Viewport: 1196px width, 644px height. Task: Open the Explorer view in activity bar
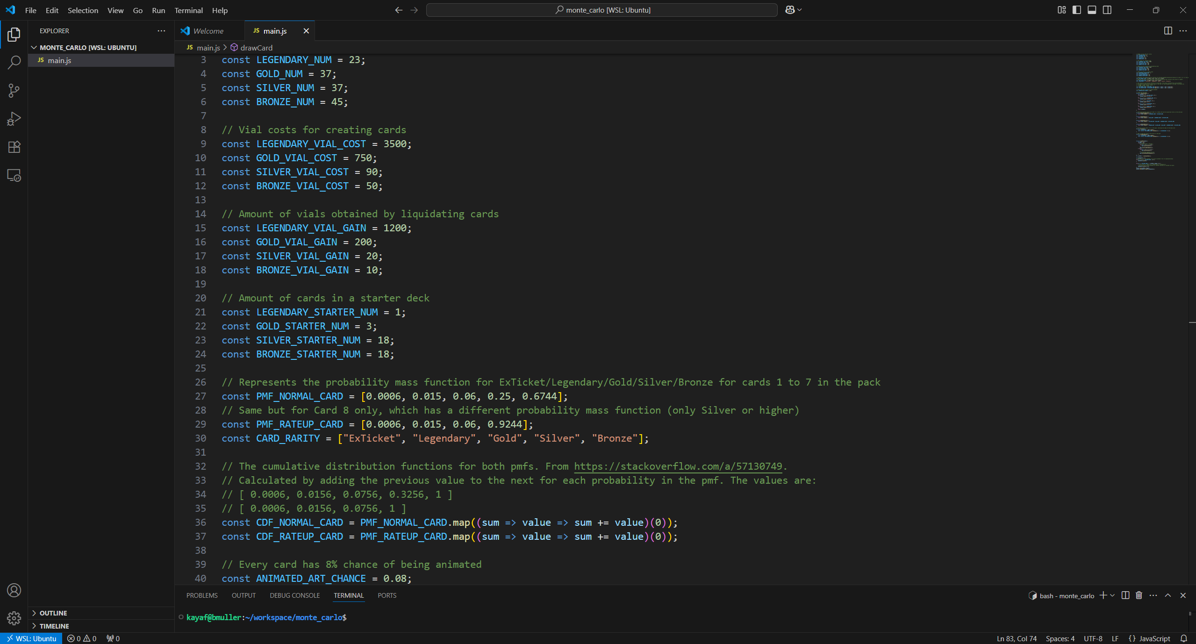point(14,34)
